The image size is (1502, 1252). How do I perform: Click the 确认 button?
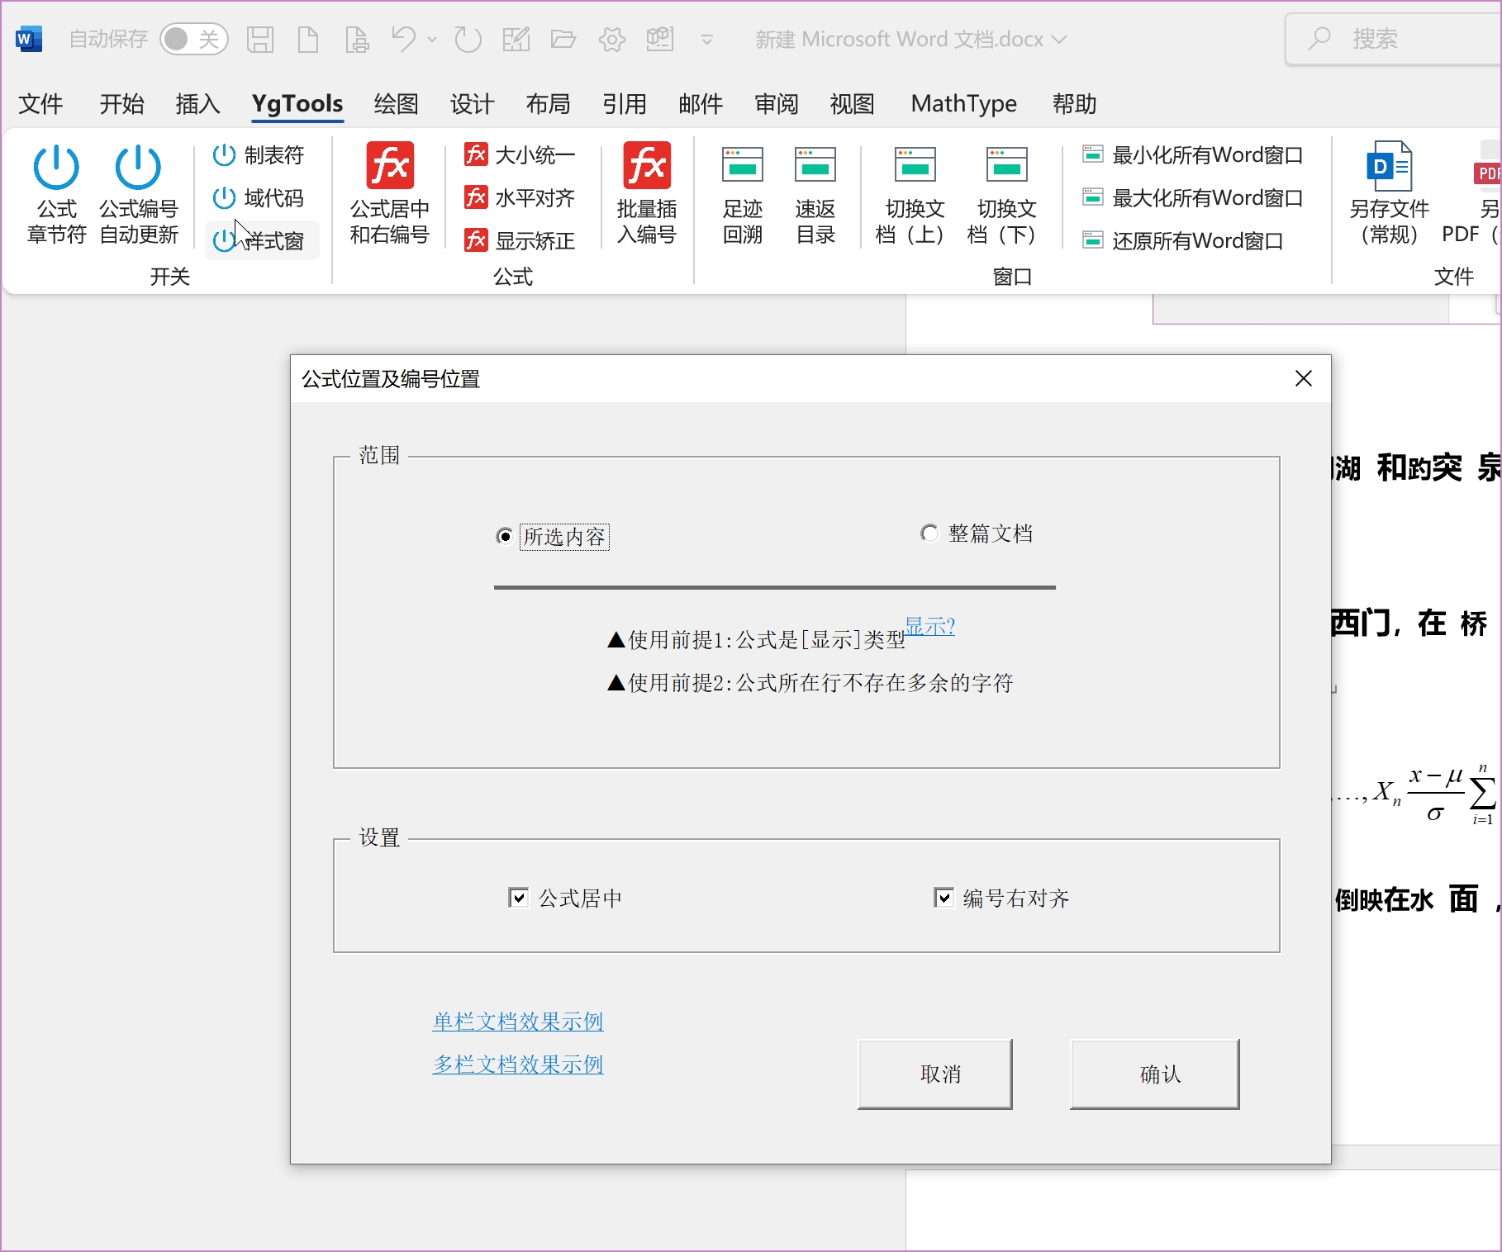pyautogui.click(x=1155, y=1074)
